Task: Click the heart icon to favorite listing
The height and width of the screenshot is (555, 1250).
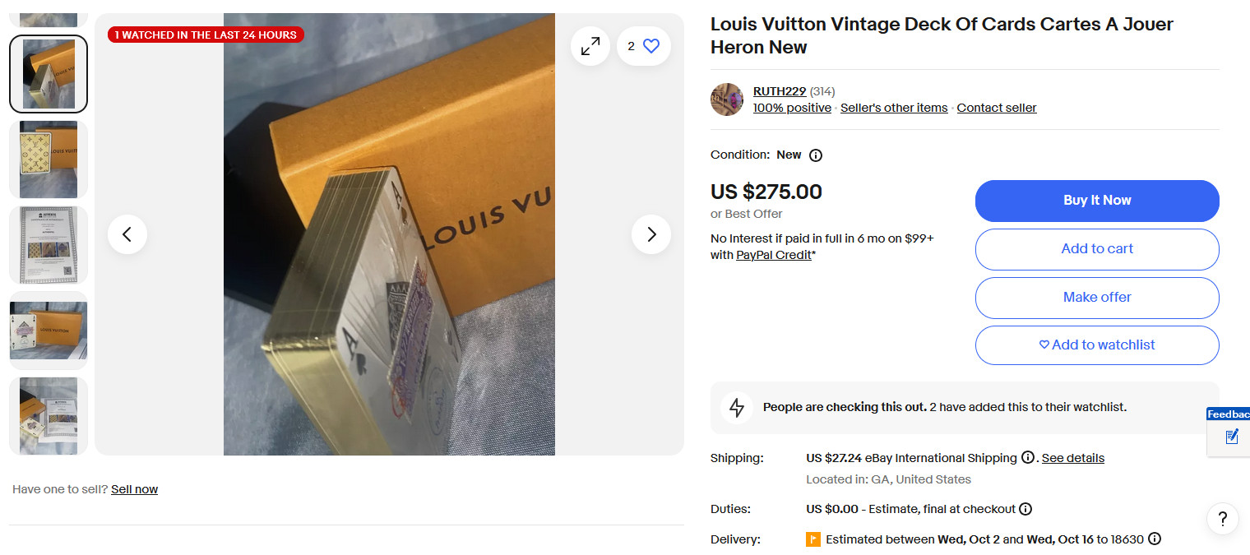Action: pos(650,47)
